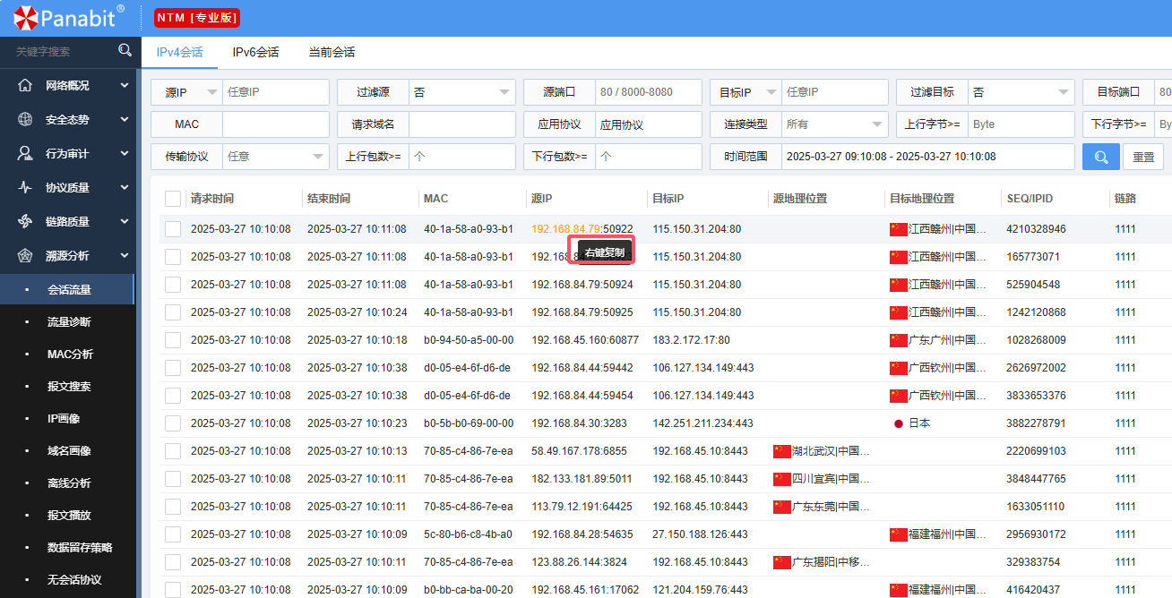Viewport: 1172px width, 598px height.
Task: Click source IP 192.168.84.79 highlighted link
Action: pyautogui.click(x=565, y=229)
